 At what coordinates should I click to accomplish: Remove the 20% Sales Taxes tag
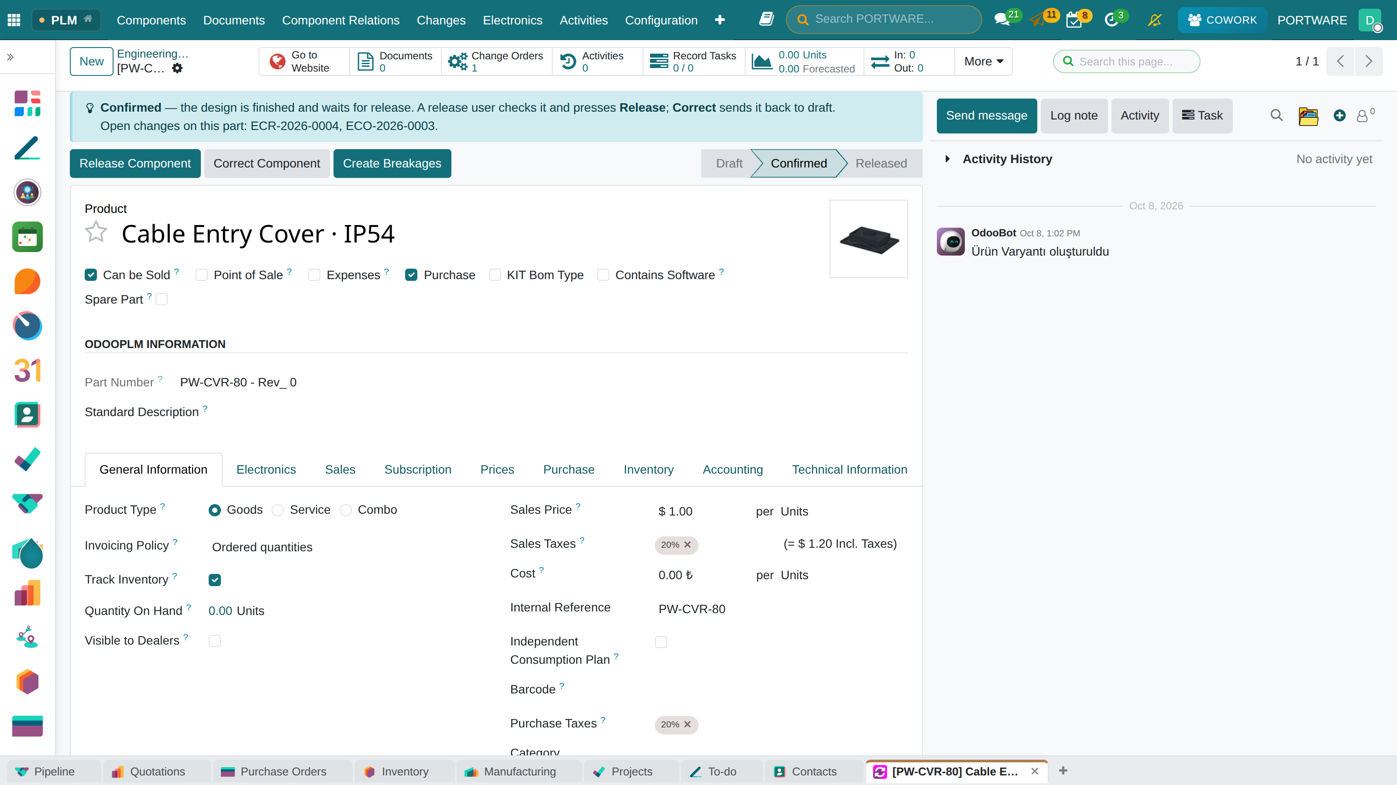coord(687,545)
